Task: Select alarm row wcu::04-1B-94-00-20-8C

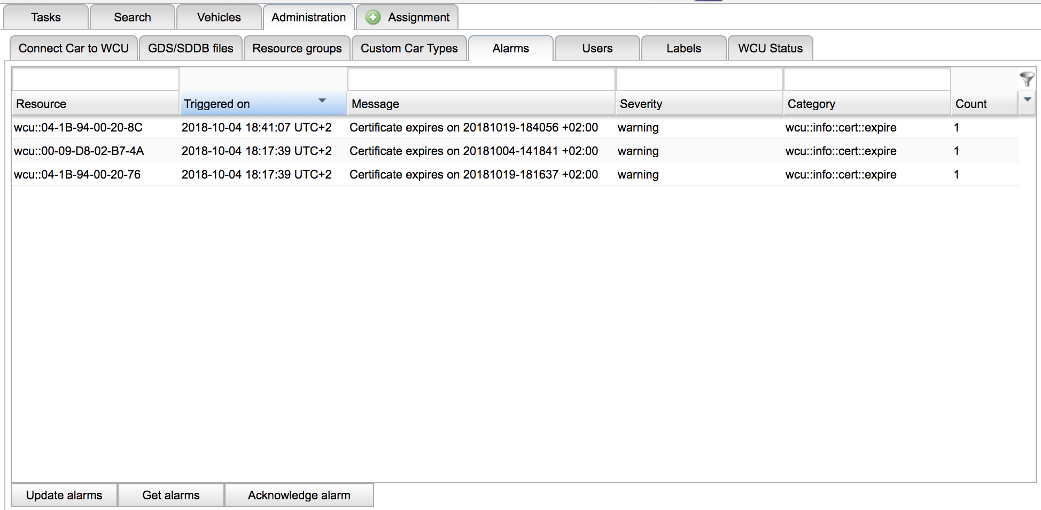Action: (x=78, y=128)
